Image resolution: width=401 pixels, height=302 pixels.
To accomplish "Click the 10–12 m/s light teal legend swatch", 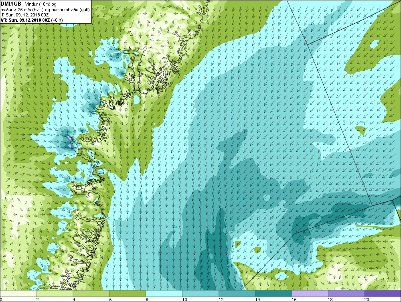I will tap(200, 293).
